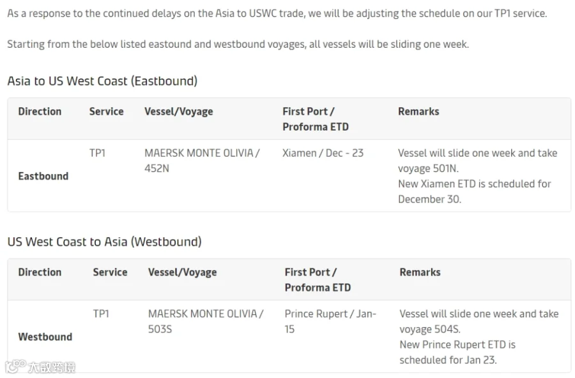Click the 'Prince Rupert / Jan-15' cell
575x378 pixels.
click(330, 321)
